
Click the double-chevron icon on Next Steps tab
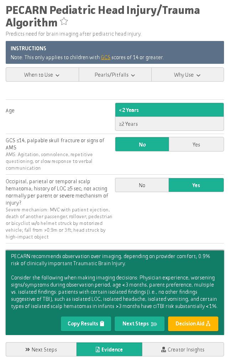pos(27,350)
